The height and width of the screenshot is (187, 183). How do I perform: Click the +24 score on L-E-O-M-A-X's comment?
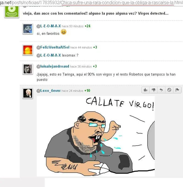(x=88, y=26)
